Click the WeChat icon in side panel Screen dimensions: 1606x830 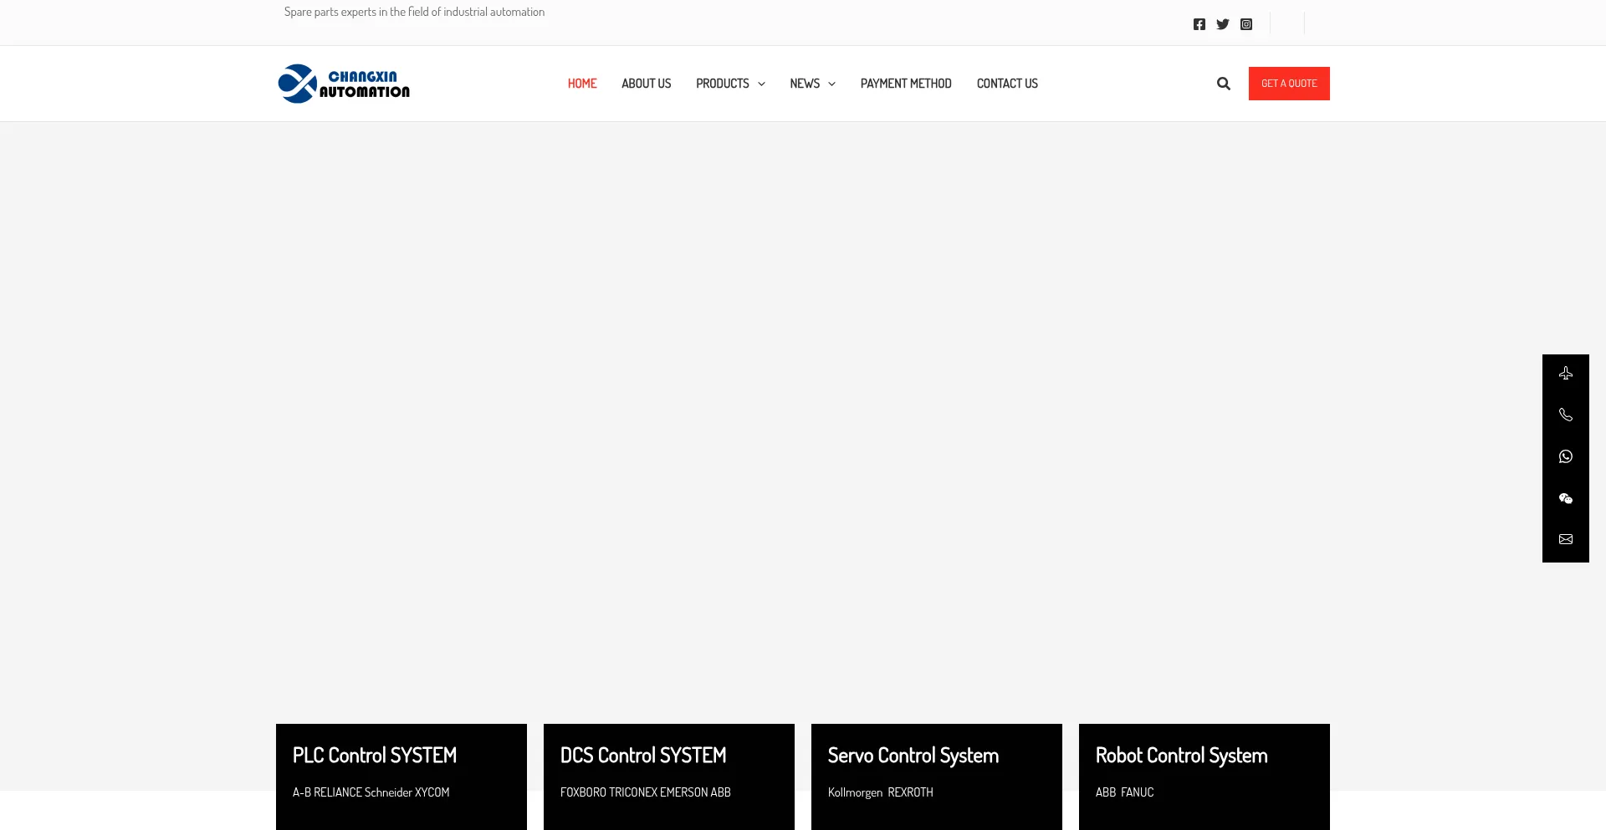tap(1565, 498)
